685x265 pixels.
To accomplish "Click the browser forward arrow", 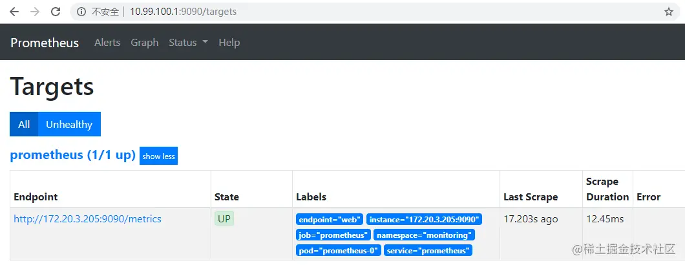I will point(35,12).
